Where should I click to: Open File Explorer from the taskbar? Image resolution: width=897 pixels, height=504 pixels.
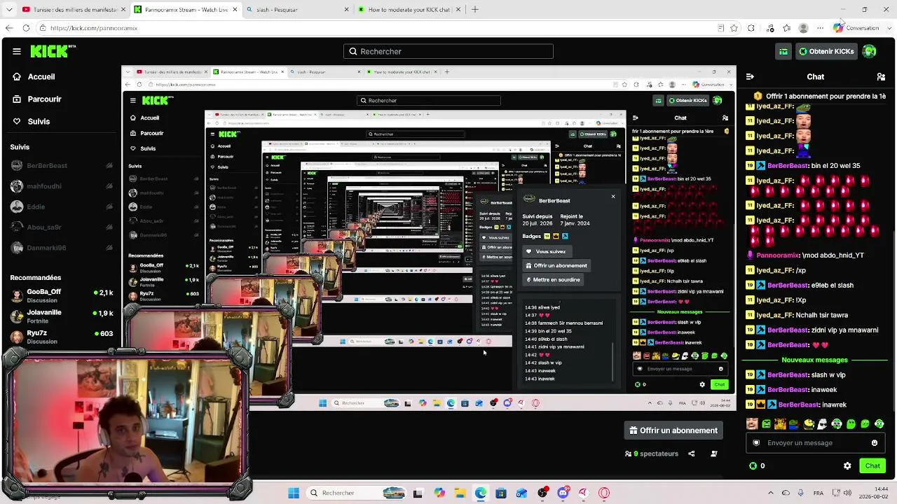460,493
